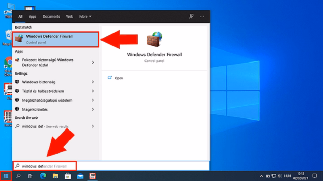Click Open in the preview pane

[118, 78]
